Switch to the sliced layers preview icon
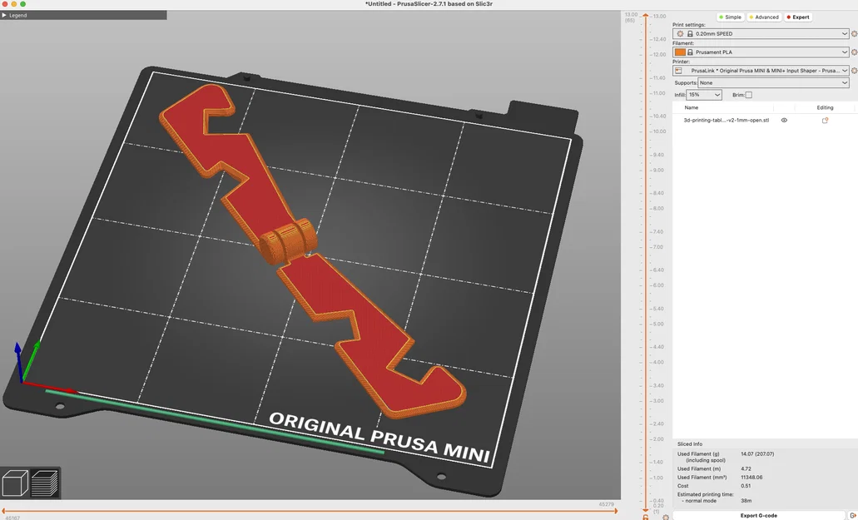Screen dimensions: 858x520 pyautogui.click(x=45, y=483)
